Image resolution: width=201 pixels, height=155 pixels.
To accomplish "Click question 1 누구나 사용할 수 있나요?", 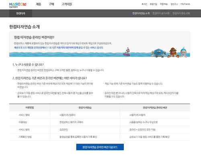I will point(28,65).
